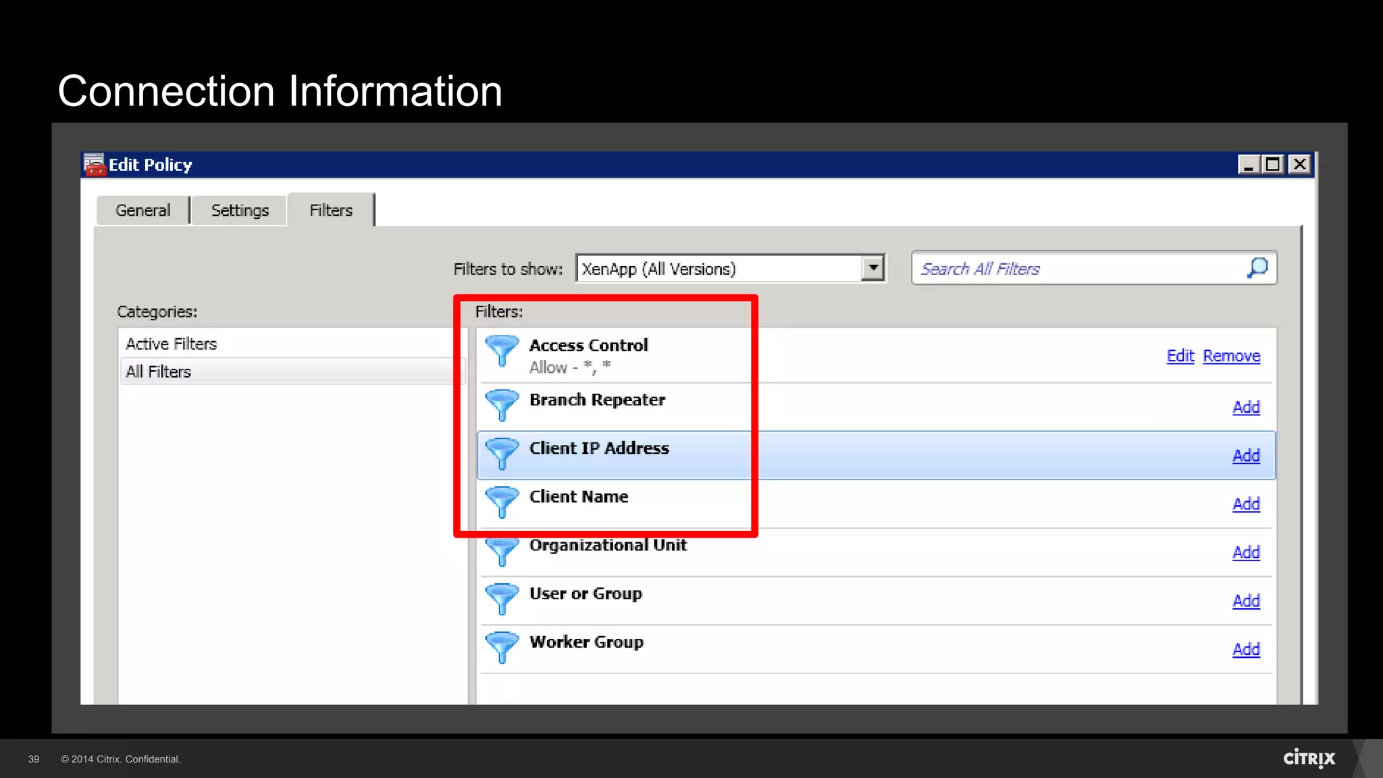1383x778 pixels.
Task: Remove the Access Control filter
Action: [1232, 356]
